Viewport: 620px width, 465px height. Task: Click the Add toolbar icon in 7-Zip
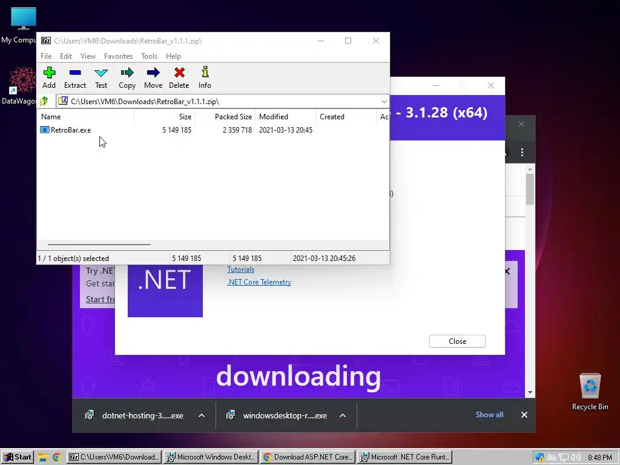[x=49, y=78]
